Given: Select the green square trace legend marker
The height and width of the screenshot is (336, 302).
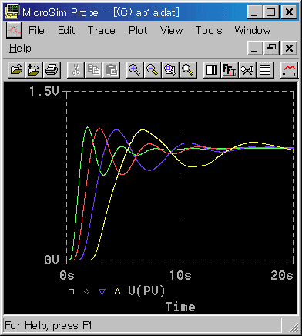Looking at the screenshot, I should 72,291.
